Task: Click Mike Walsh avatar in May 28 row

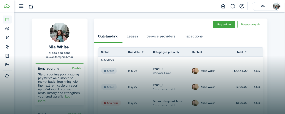Action: pos(195,71)
